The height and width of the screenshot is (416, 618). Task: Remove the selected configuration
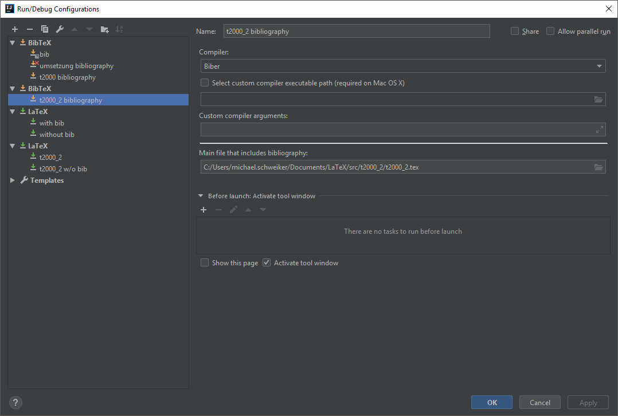tap(29, 29)
